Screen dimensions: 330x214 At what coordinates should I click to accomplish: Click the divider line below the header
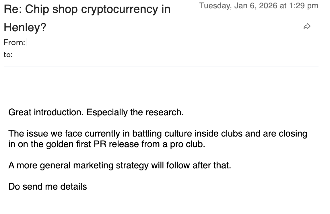point(161,67)
